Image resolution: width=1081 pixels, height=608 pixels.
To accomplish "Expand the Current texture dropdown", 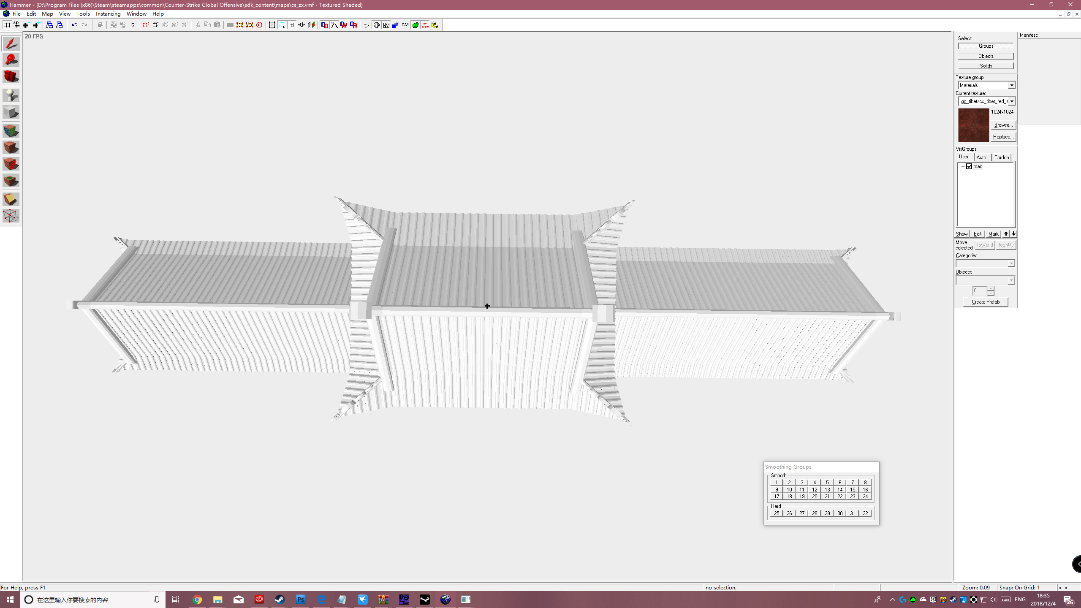I will click(x=1012, y=101).
